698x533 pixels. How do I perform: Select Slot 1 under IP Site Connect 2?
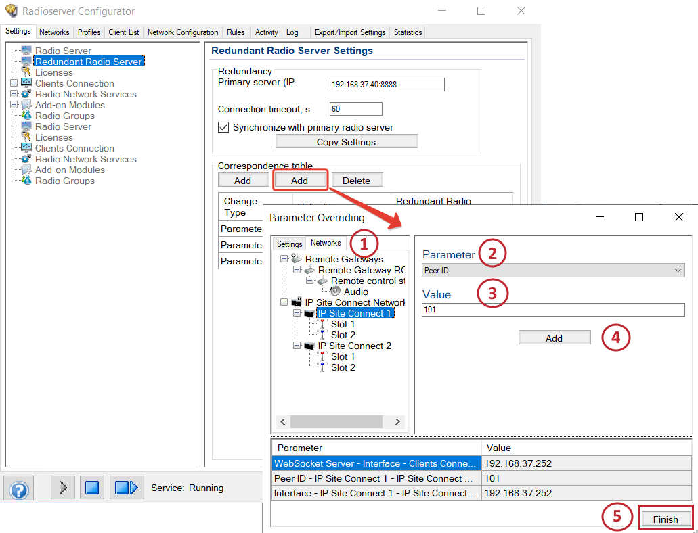coord(343,357)
